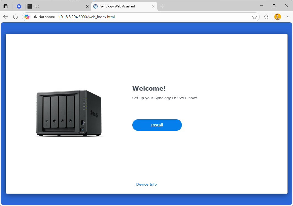293x206 pixels.
Task: Open the browser extensions menu
Action: coord(267,17)
